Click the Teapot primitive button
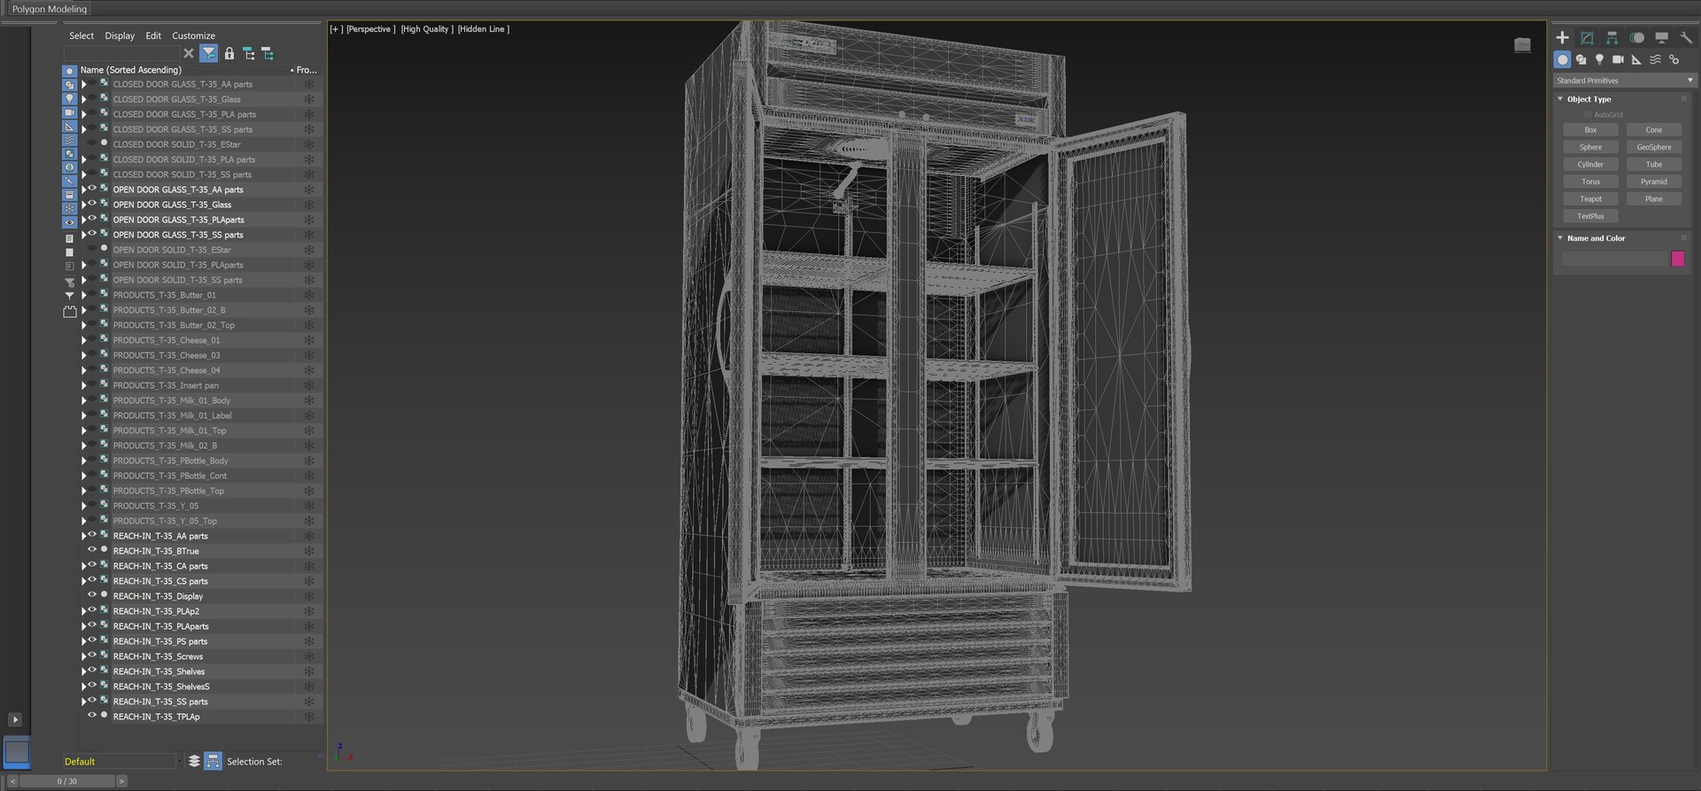This screenshot has width=1701, height=791. [x=1590, y=199]
